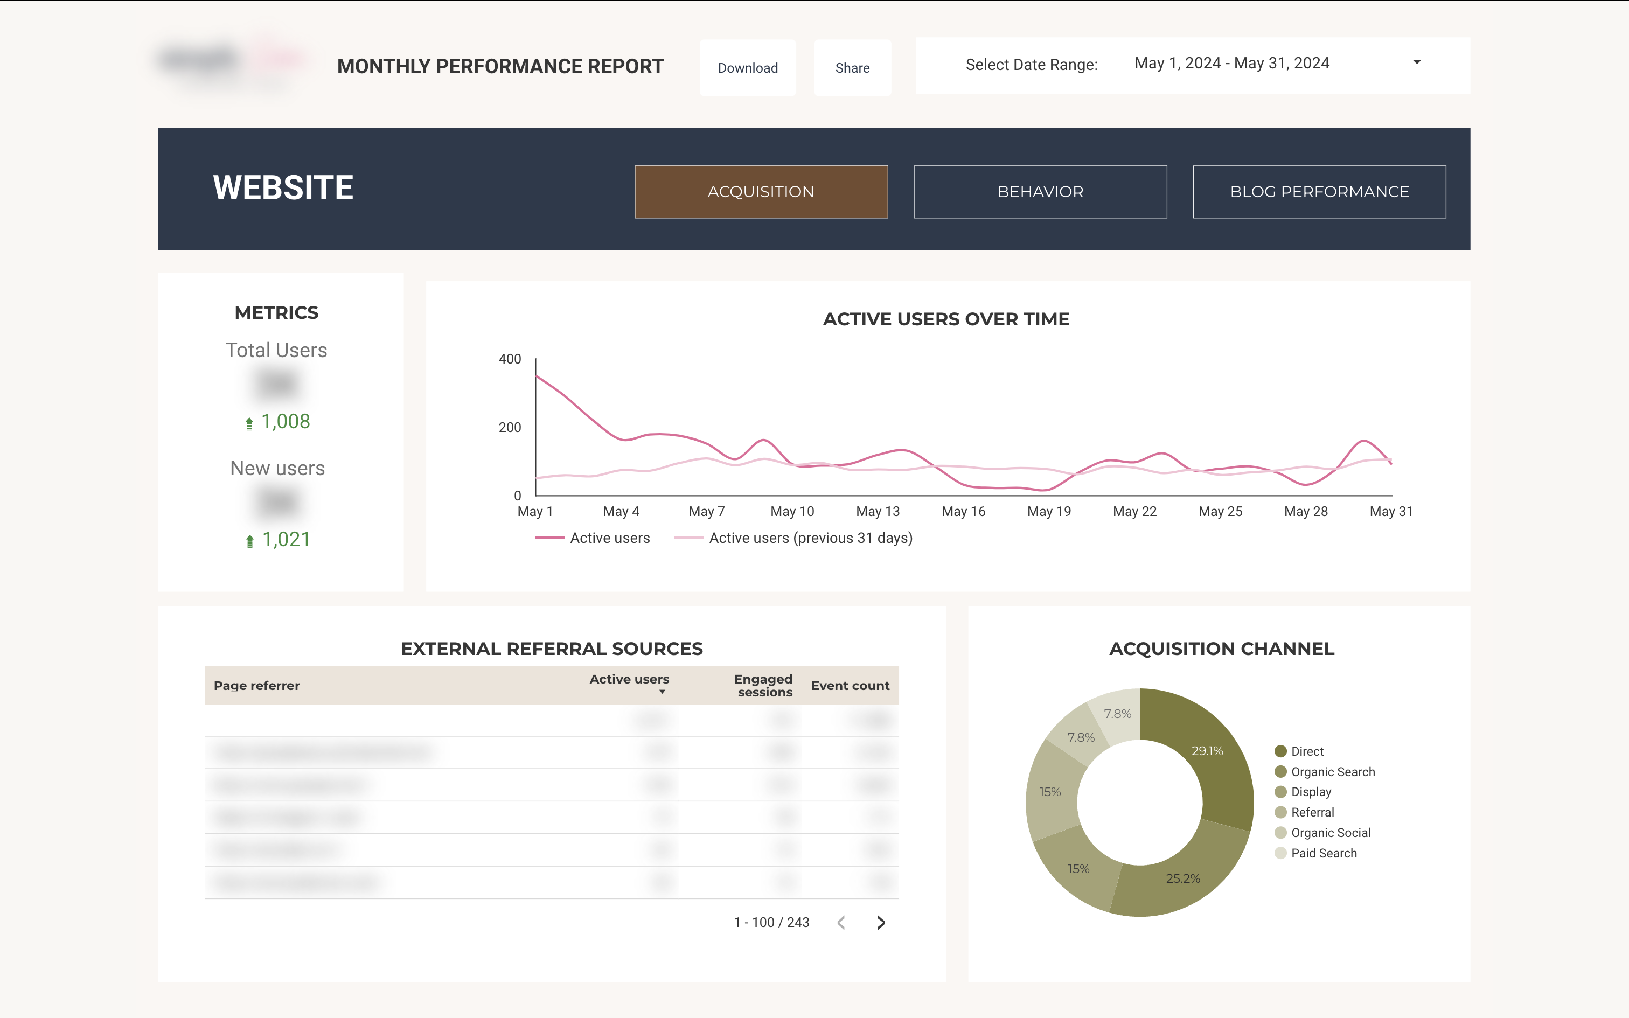Open the date range selector dropdown
The width and height of the screenshot is (1629, 1018).
tap(1232, 62)
